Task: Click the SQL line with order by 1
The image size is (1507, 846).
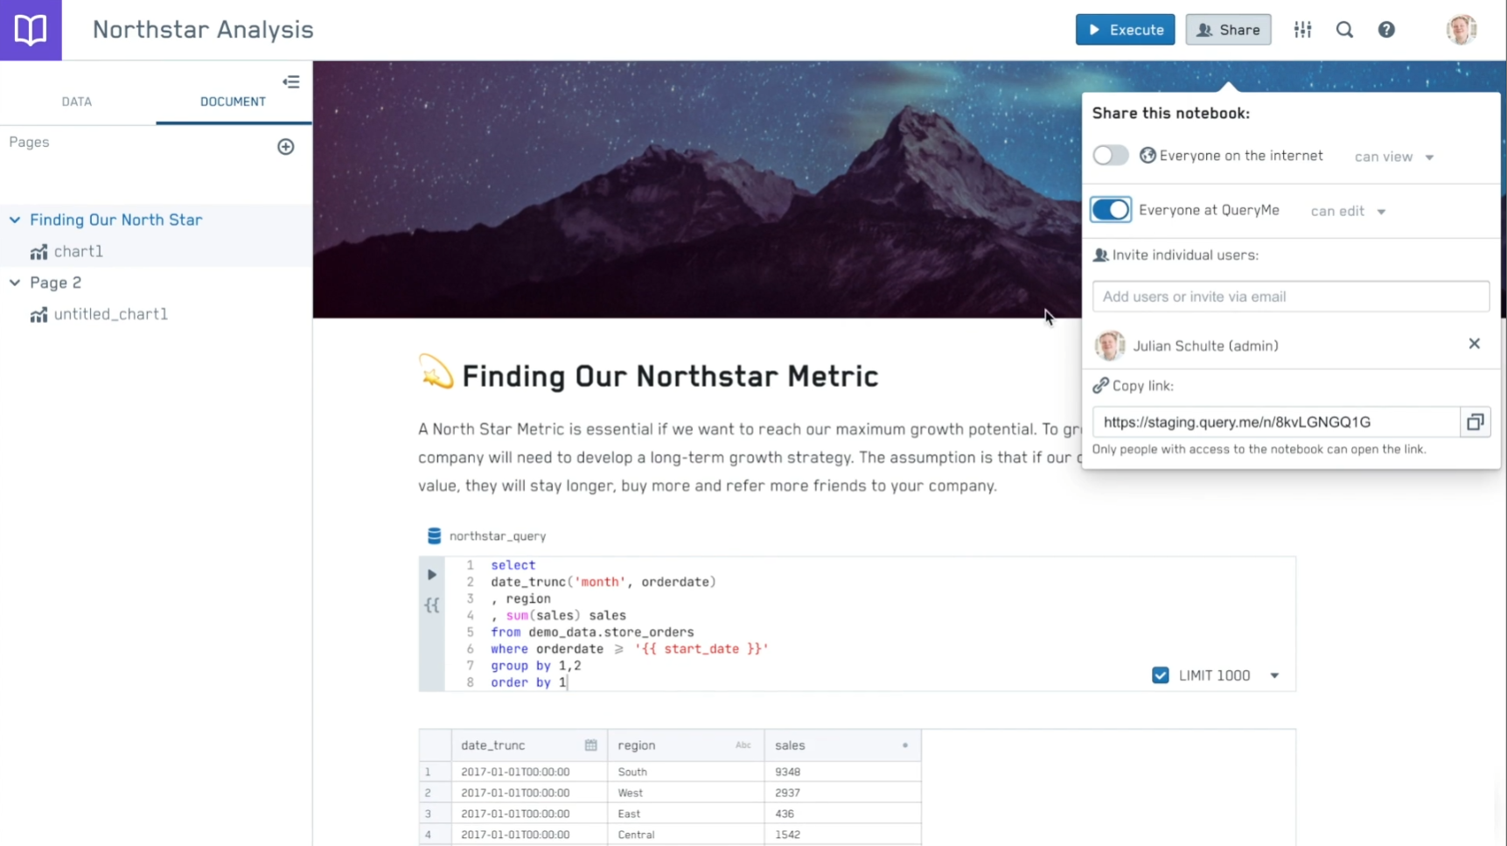Action: [x=529, y=682]
